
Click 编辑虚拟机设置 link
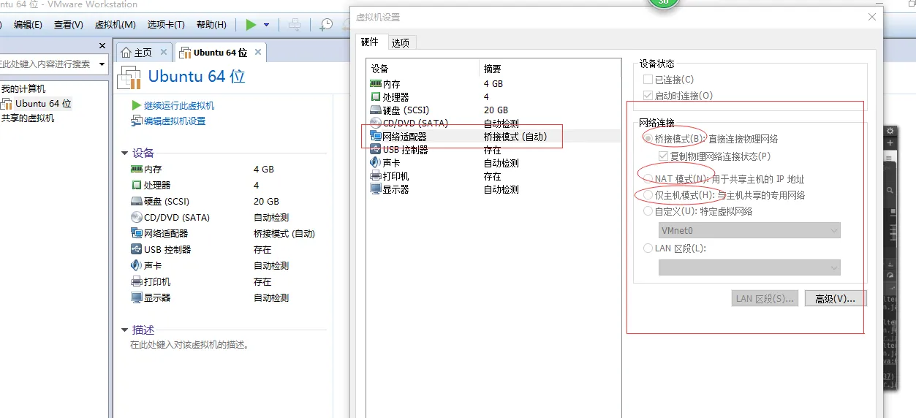click(x=175, y=121)
